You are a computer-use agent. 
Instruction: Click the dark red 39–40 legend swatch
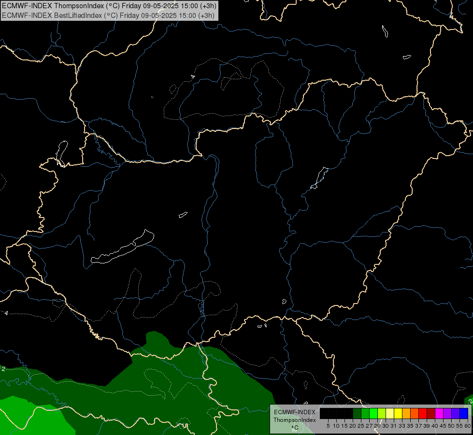tap(431, 413)
